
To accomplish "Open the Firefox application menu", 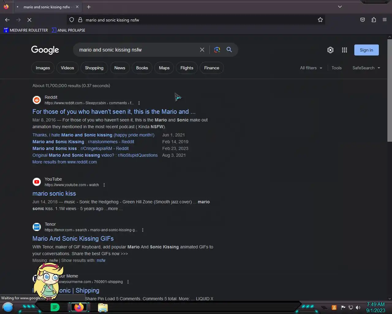I will [385, 20].
